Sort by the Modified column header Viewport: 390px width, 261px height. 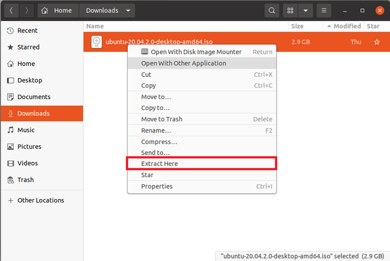click(343, 26)
